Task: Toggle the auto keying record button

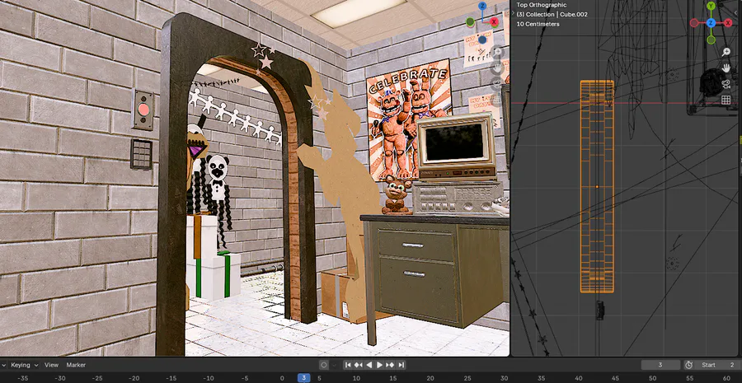Action: tap(324, 365)
